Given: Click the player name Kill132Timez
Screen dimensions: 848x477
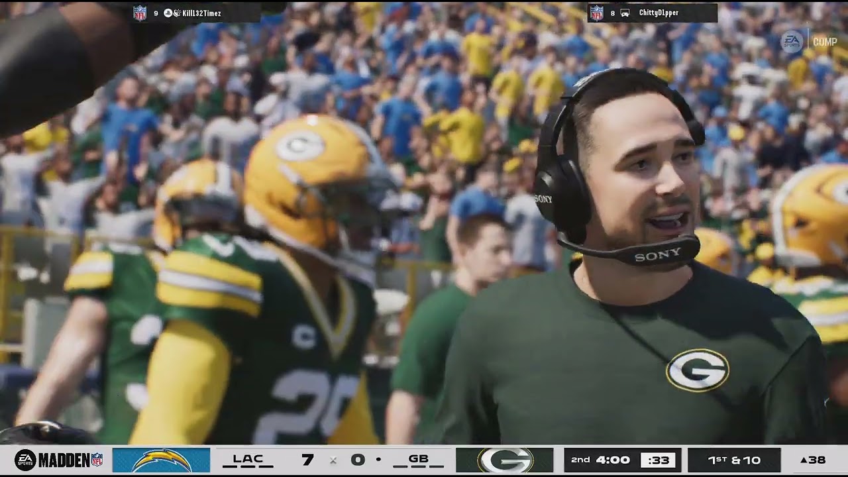Looking at the screenshot, I should [202, 13].
